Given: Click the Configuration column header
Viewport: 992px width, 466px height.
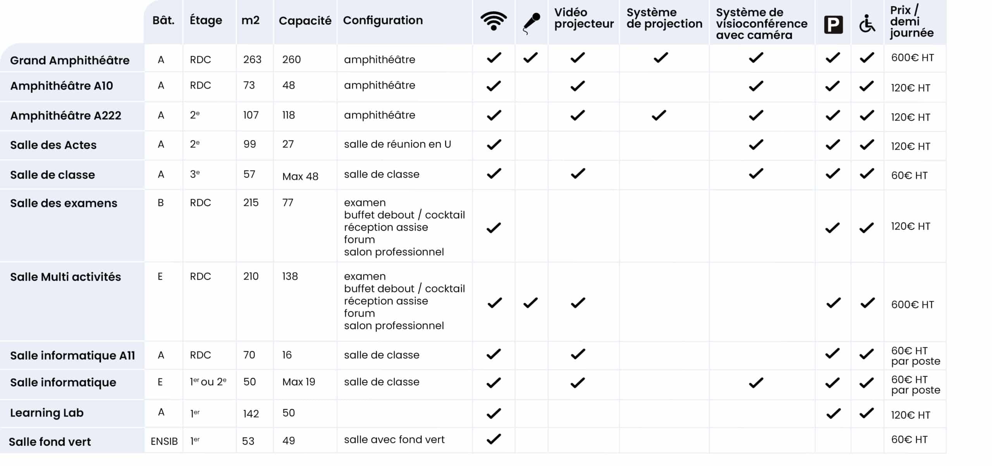Looking at the screenshot, I should click(x=382, y=20).
